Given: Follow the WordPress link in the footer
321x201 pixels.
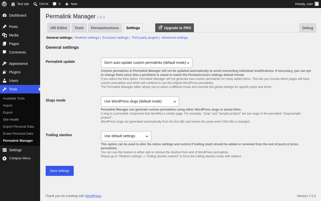Looking at the screenshot, I should point(93,196).
